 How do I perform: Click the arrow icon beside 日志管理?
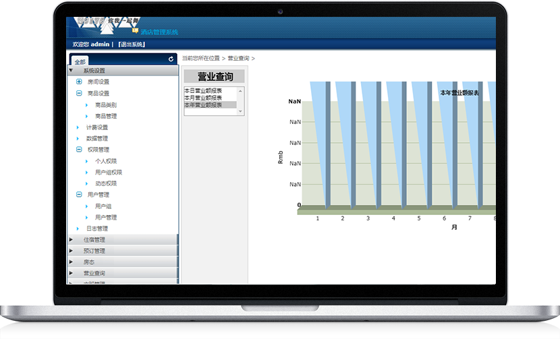click(79, 228)
